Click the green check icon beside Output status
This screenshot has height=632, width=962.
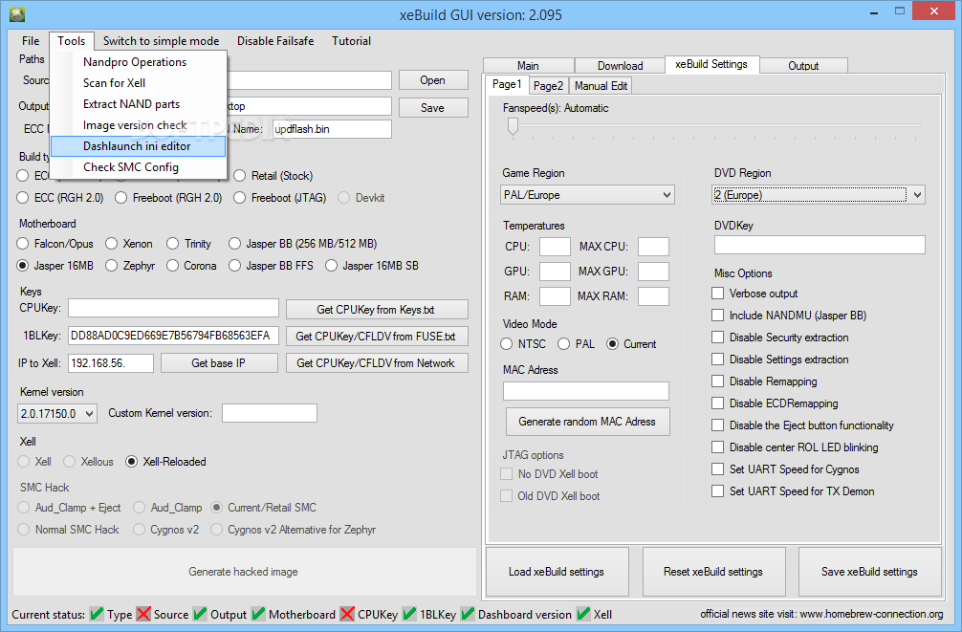(200, 614)
